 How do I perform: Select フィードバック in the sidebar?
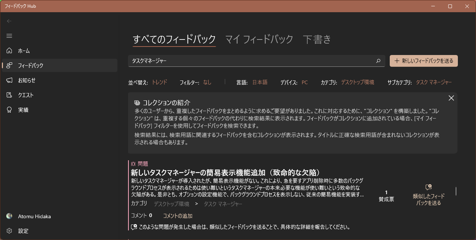[x=60, y=65]
